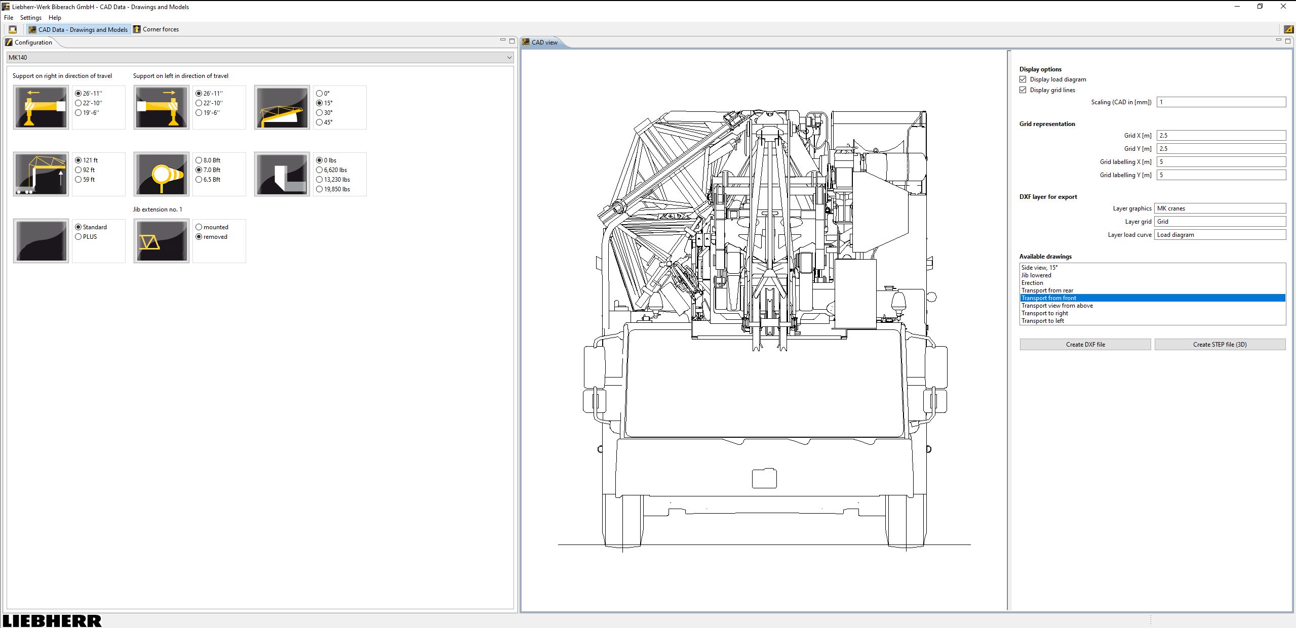Select the PLUS jib option
The width and height of the screenshot is (1296, 628).
click(x=77, y=236)
